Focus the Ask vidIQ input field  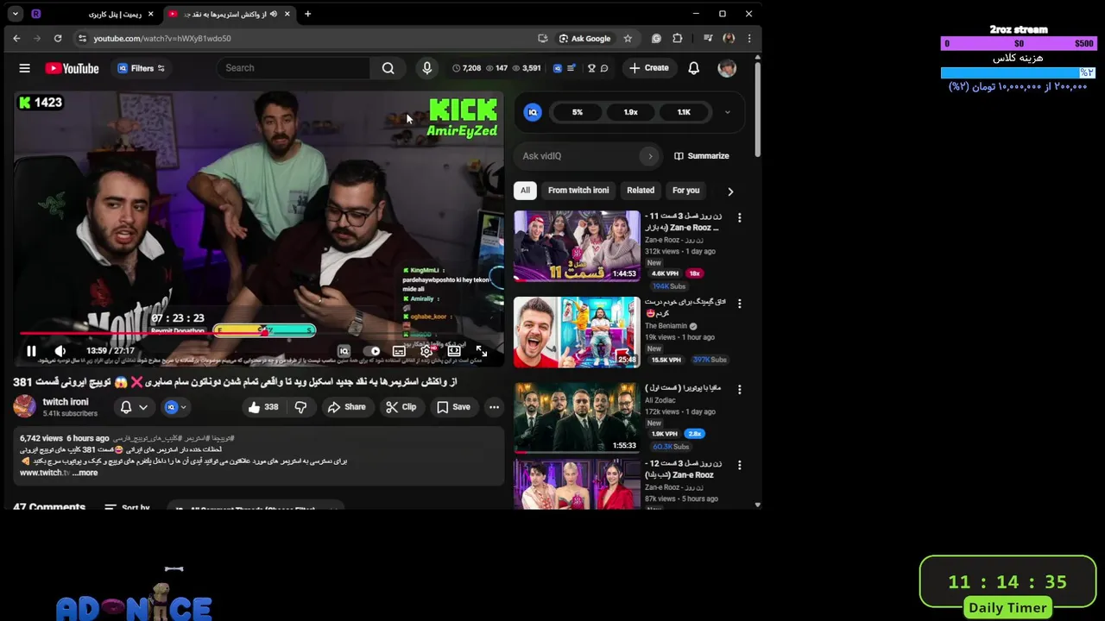coord(580,156)
